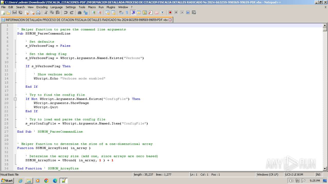This screenshot has width=328, height=184.
Task: Toggle synchronized vertical scrolling
Action: point(107,13)
